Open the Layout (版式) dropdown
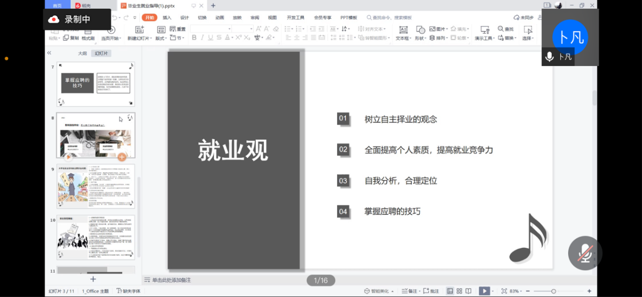The height and width of the screenshot is (297, 642). click(x=161, y=38)
